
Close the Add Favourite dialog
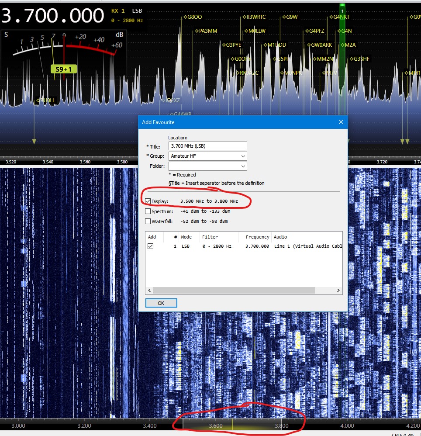coord(341,122)
